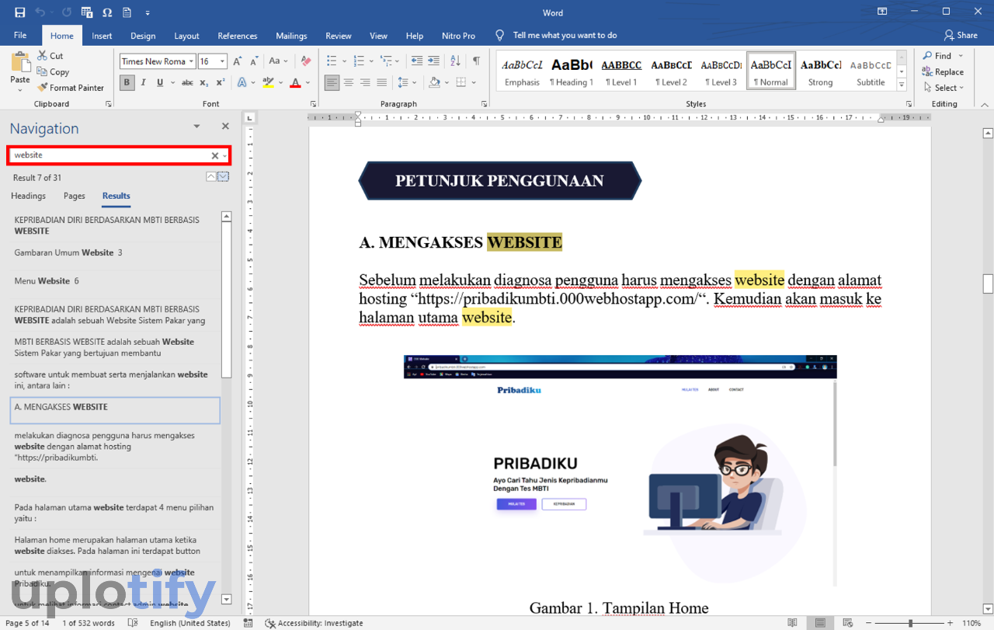Click Replace in the Editing group
This screenshot has height=630, width=994.
coord(943,71)
